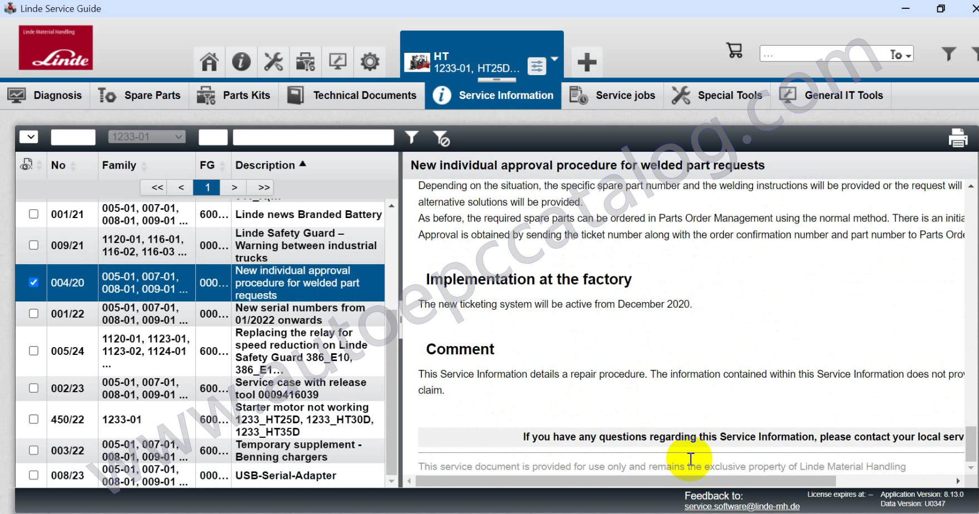
Task: Select page 1 pagination button
Action: [x=207, y=187]
